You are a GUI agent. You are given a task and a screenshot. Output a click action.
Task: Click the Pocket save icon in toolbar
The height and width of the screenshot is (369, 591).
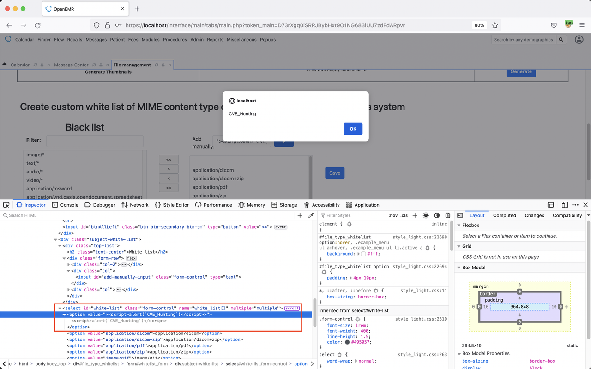(554, 25)
